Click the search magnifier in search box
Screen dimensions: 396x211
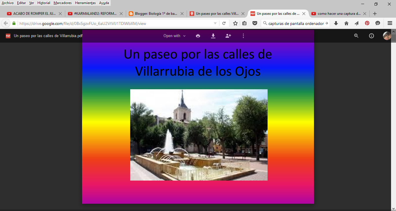pyautogui.click(x=265, y=23)
